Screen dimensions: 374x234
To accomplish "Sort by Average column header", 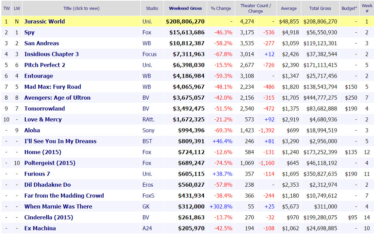I will point(289,9).
